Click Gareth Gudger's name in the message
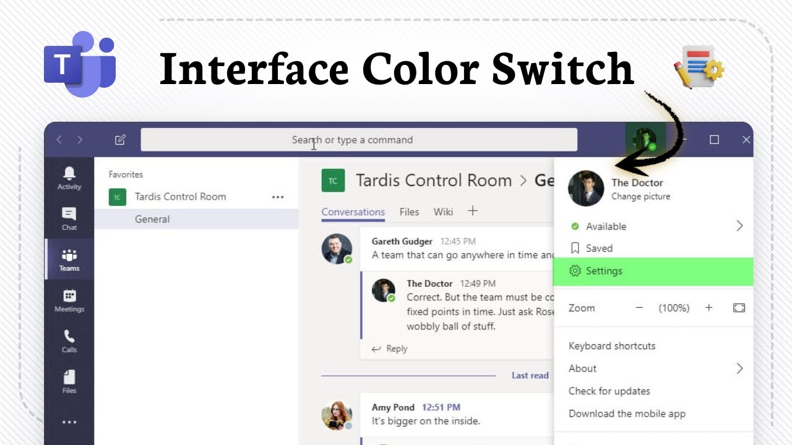This screenshot has height=445, width=792. [x=402, y=241]
